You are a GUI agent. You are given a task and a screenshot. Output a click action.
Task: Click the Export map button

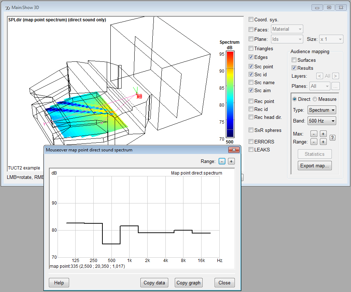point(314,166)
